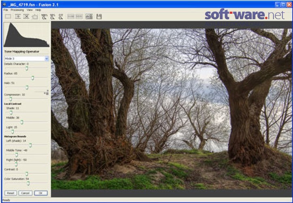Click the Fusion app icon in the title bar
This screenshot has height=203, width=293.
point(4,4)
